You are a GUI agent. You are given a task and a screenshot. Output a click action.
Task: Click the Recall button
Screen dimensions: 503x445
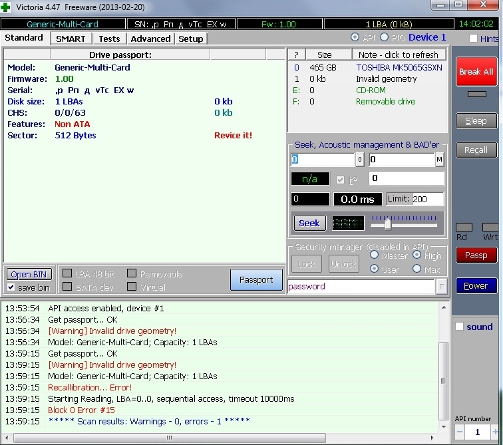476,150
